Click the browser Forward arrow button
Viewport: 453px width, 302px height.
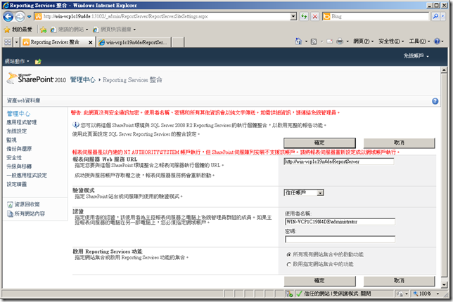pos(20,17)
